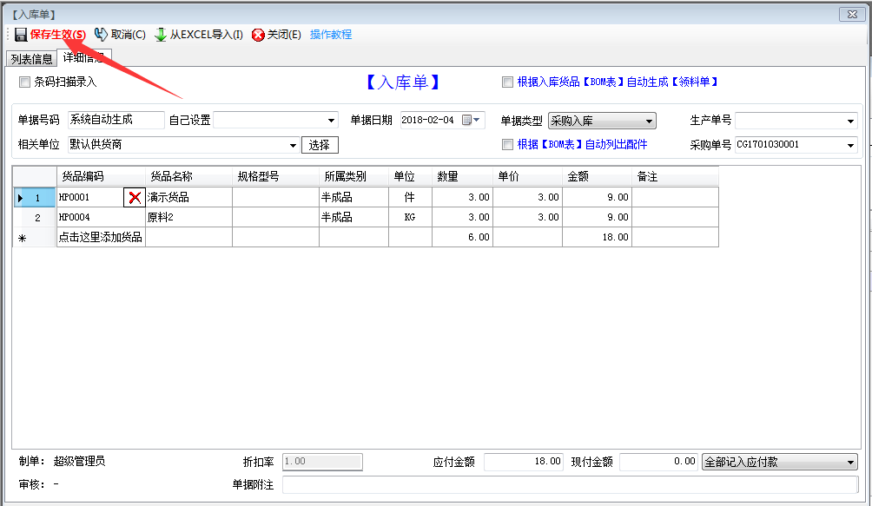This screenshot has width=872, height=506.
Task: Click the red close (关闭) icon
Action: (x=258, y=35)
